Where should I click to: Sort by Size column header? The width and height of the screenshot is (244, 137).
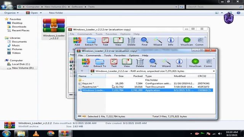pos(115,76)
